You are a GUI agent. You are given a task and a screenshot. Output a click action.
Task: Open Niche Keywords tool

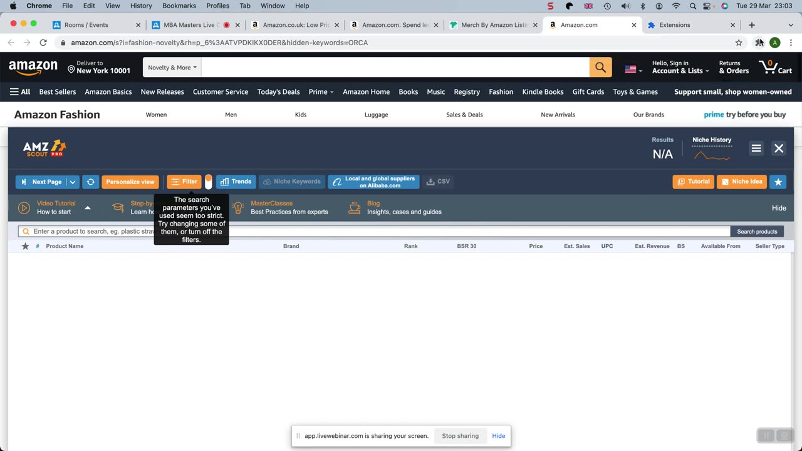point(292,182)
